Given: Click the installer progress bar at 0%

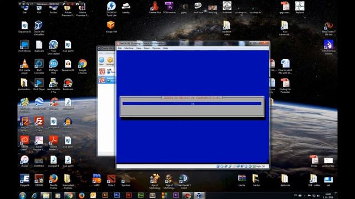Looking at the screenshot, I should click(192, 103).
